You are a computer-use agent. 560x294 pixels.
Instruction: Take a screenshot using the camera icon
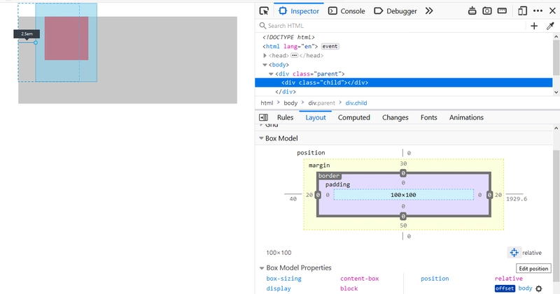487,11
